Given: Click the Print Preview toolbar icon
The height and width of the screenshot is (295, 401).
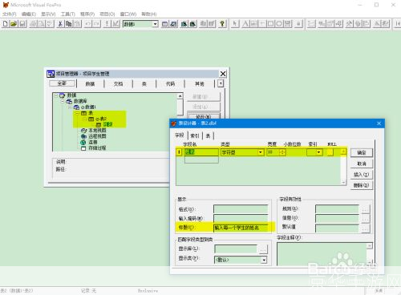Looking at the screenshot, I should coord(42,24).
